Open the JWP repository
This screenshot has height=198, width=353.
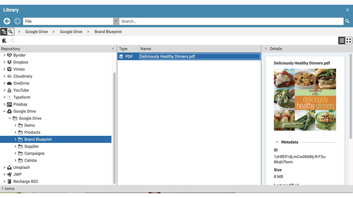(x=17, y=175)
